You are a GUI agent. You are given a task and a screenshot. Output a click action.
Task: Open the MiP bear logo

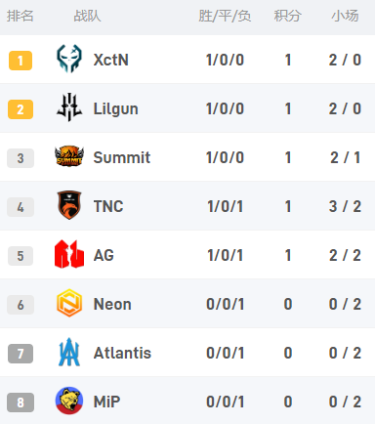click(69, 401)
